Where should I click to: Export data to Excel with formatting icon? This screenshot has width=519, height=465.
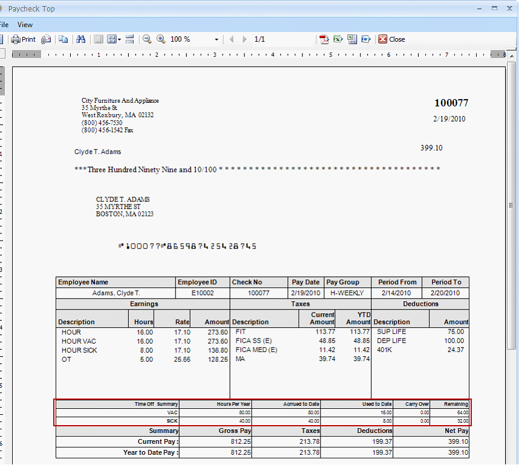(351, 39)
